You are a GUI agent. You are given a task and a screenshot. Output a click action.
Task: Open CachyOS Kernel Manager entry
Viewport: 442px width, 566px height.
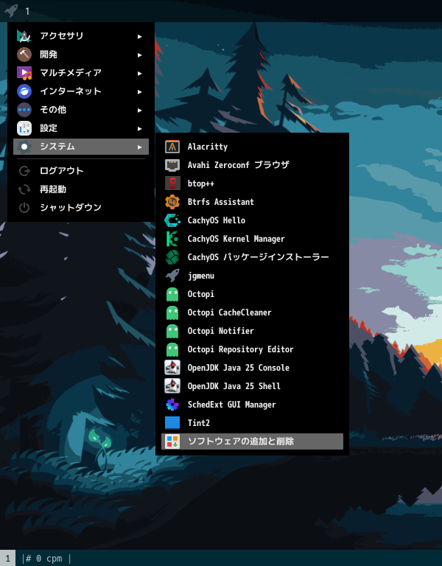pyautogui.click(x=252, y=239)
